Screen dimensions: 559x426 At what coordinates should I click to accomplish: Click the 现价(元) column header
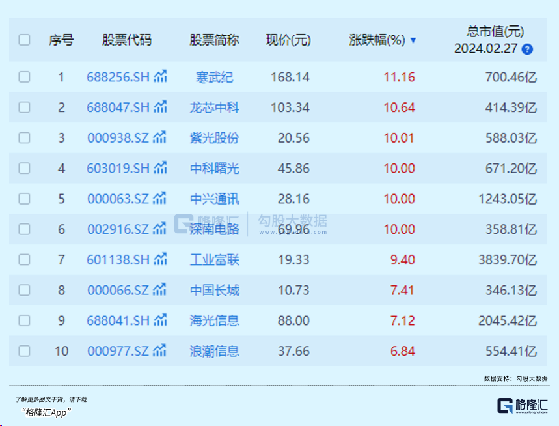[x=288, y=40]
